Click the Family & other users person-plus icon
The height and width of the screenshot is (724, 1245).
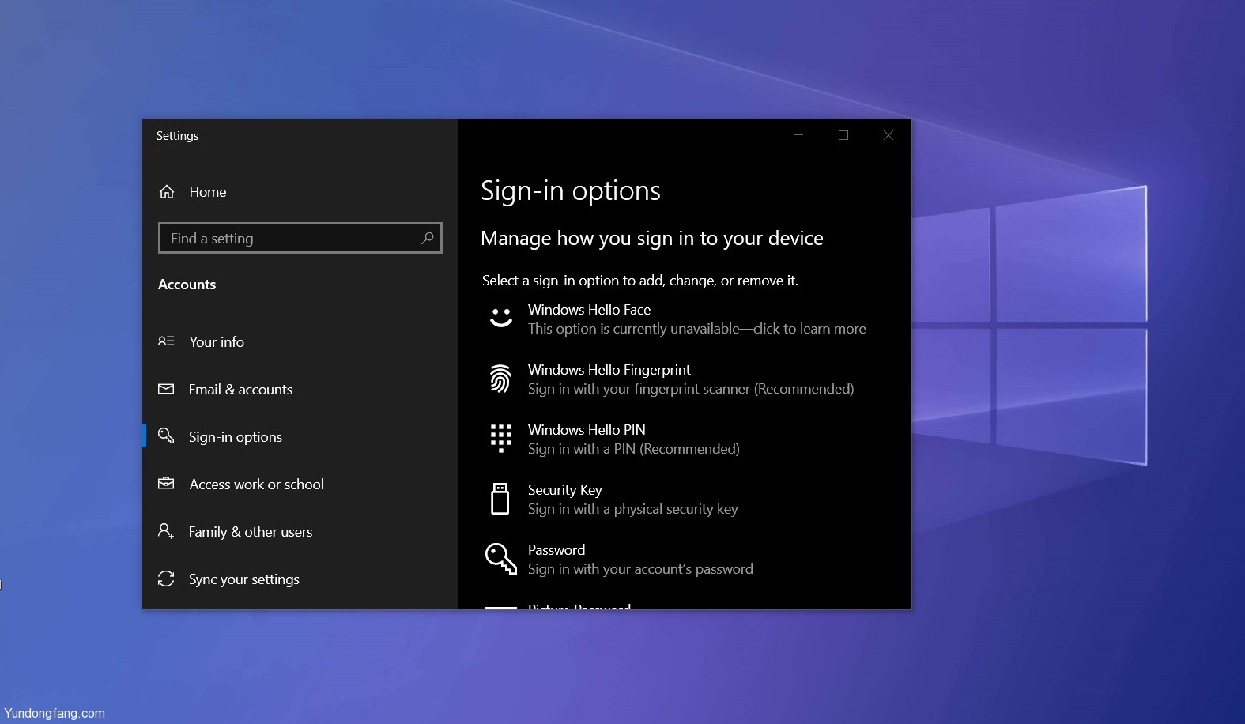[x=166, y=531]
